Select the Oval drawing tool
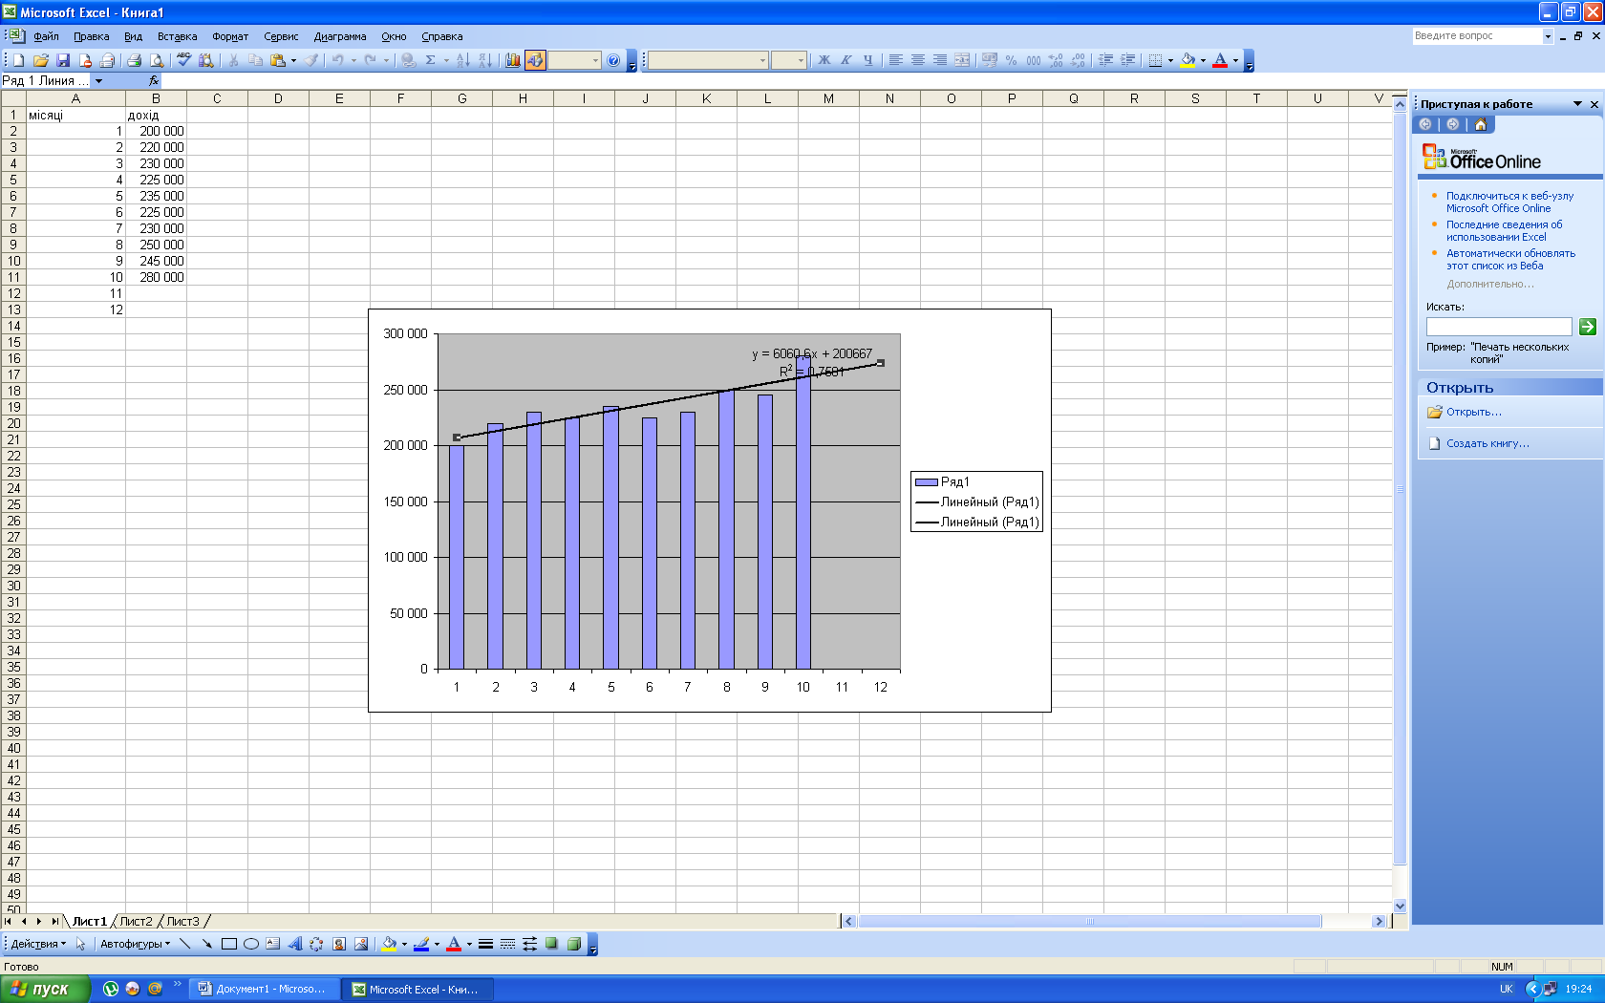The width and height of the screenshot is (1605, 1003). coord(251,944)
